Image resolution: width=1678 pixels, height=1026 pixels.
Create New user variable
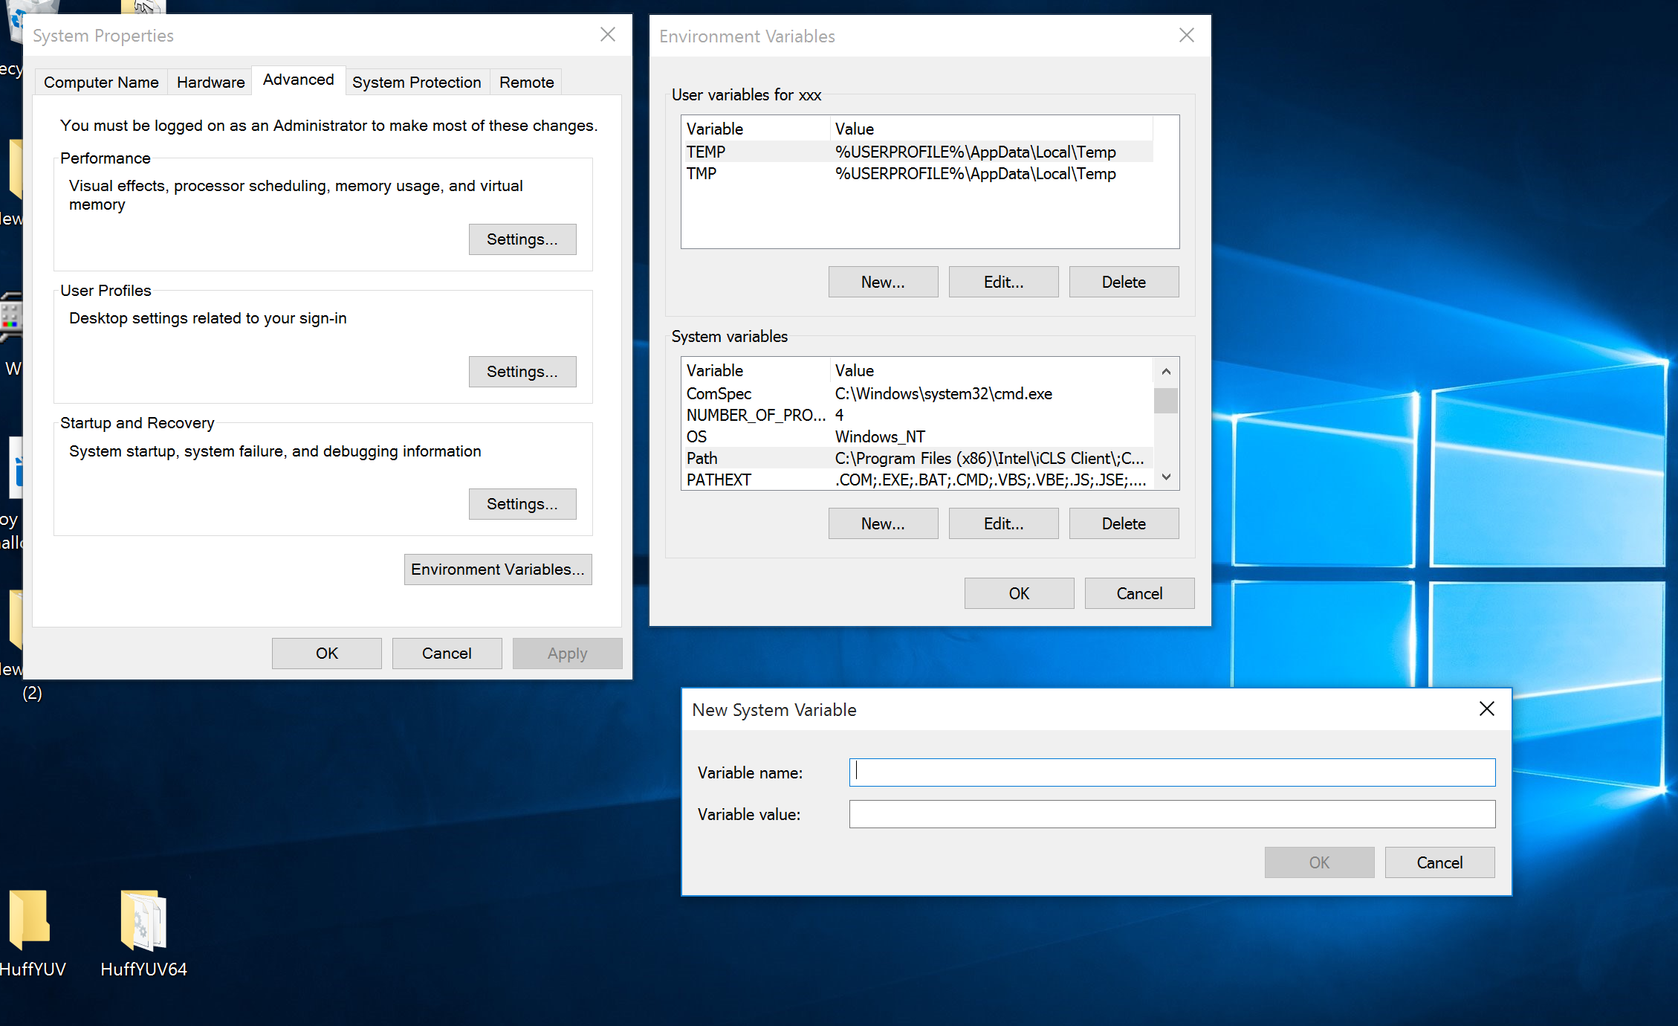click(883, 283)
